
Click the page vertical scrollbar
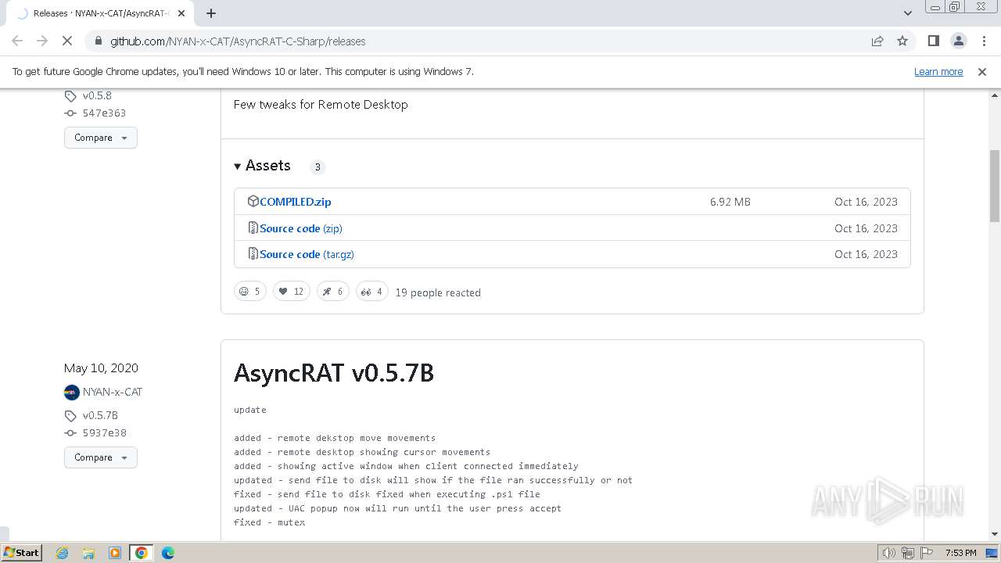click(995, 185)
